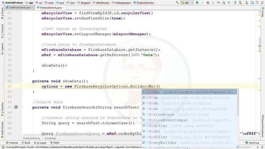Click Attach debugger to Android process icon
265x149 pixels.
pos(224,2)
